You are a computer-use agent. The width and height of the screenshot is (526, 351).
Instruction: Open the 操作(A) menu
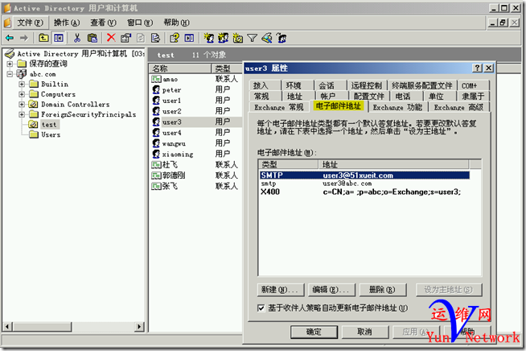tap(67, 23)
